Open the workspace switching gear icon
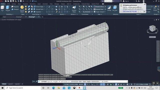The width and height of the screenshot is (160, 90). pyautogui.click(x=127, y=84)
